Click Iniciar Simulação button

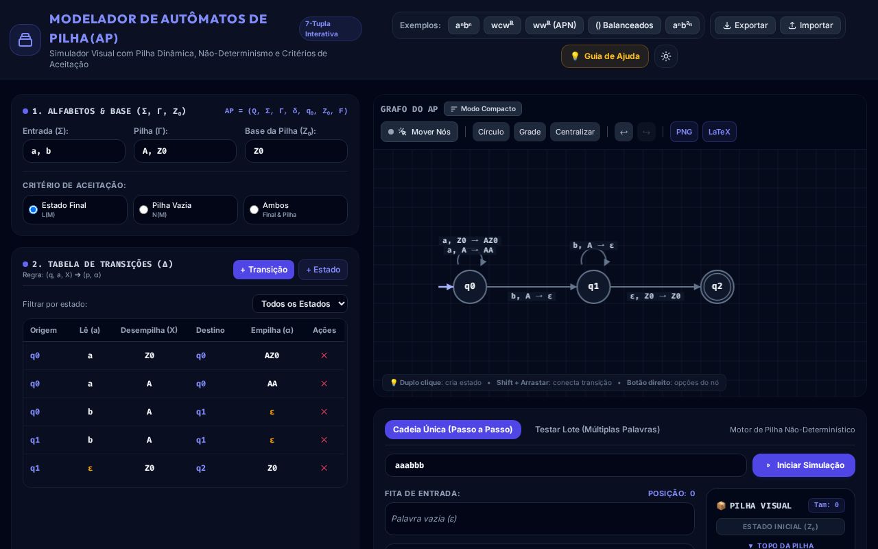(804, 465)
